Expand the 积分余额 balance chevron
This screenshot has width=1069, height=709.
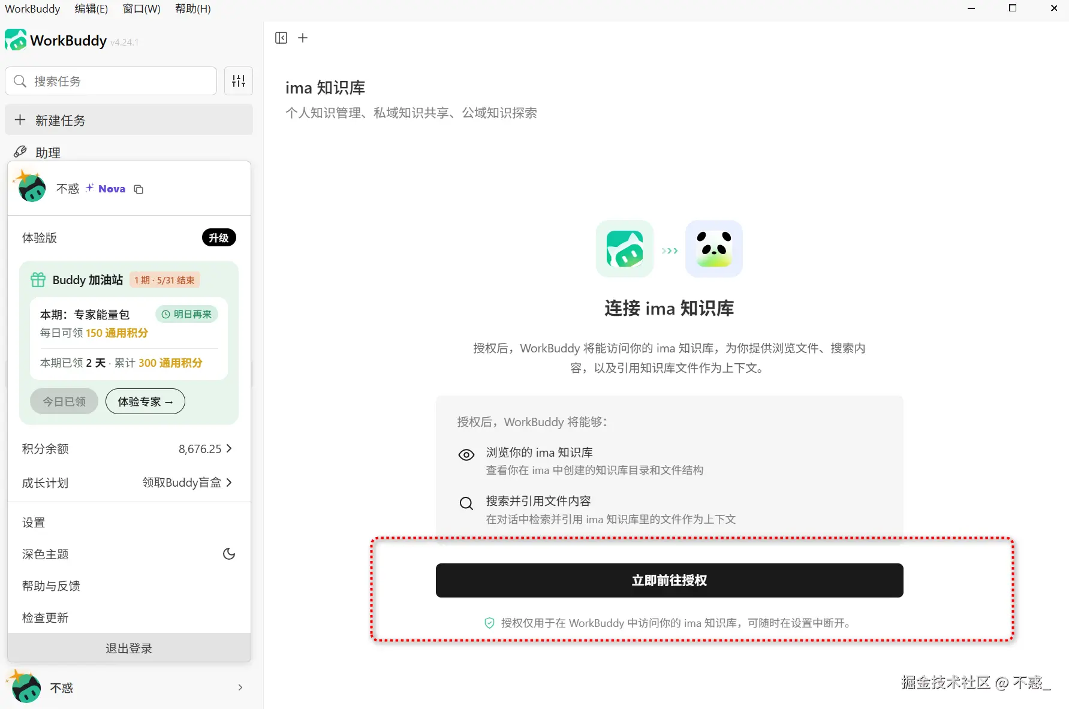[x=229, y=448]
